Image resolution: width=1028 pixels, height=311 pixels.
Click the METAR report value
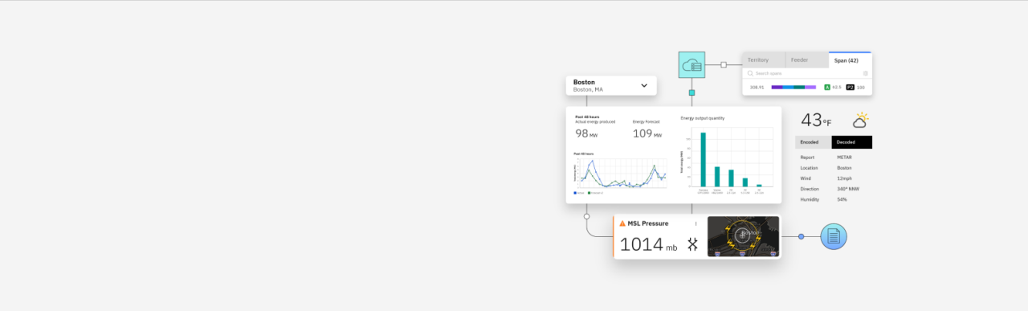coord(844,158)
